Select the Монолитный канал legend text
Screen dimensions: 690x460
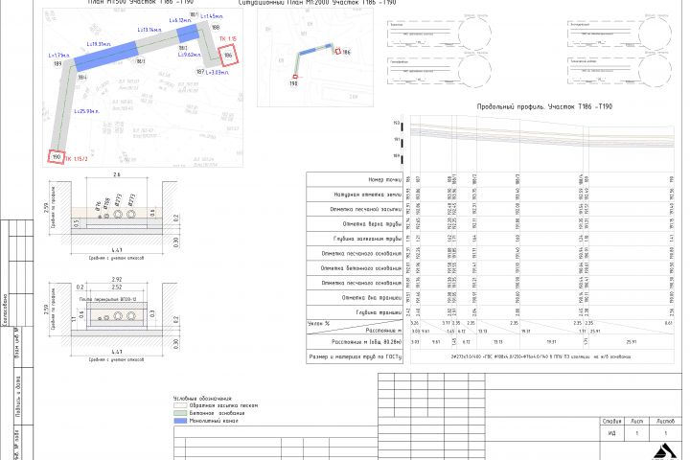(x=214, y=421)
